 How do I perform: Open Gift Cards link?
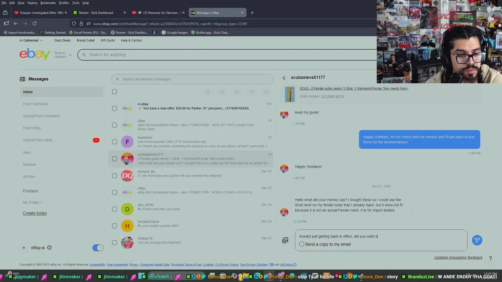107,40
